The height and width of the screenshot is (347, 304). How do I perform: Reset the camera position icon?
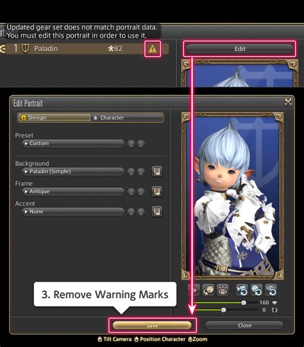(242, 290)
